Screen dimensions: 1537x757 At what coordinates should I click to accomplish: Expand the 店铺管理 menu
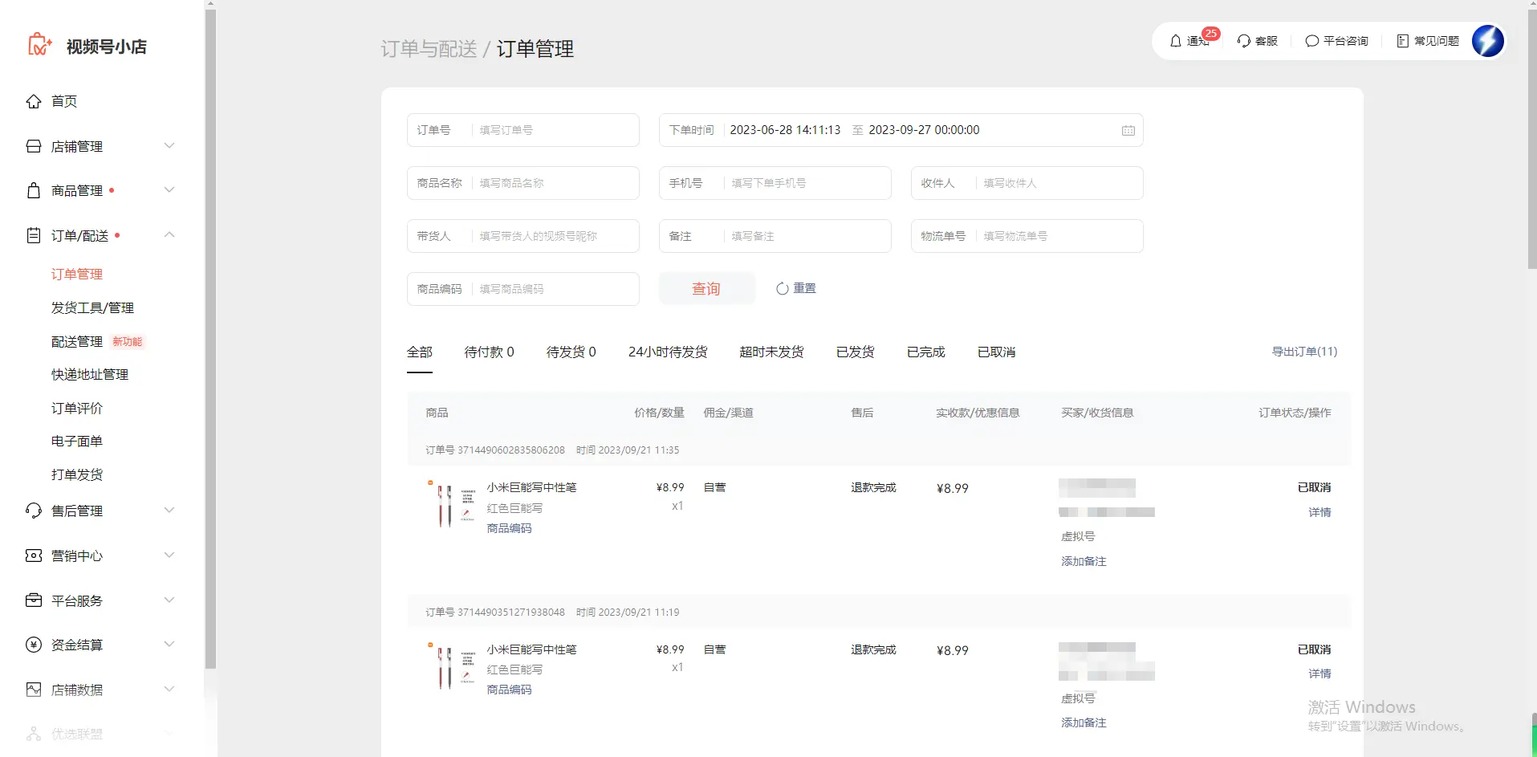pos(169,146)
